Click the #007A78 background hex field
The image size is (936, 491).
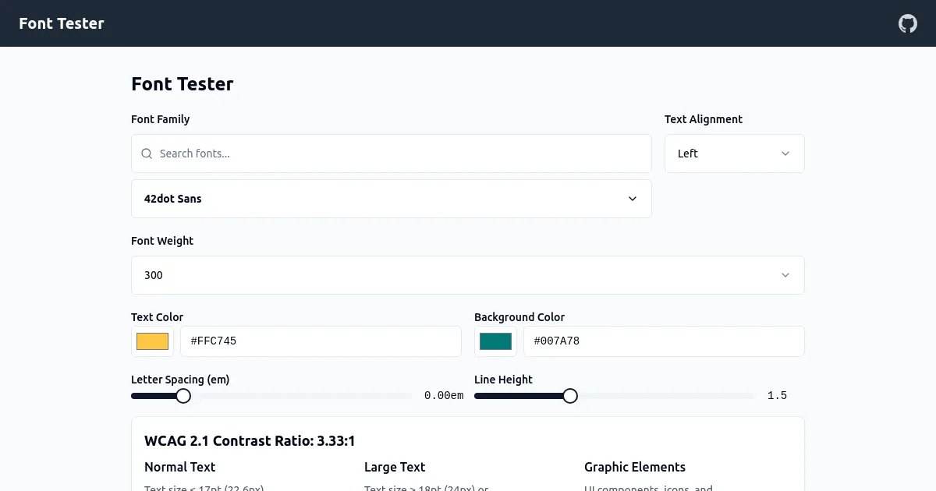click(x=663, y=341)
